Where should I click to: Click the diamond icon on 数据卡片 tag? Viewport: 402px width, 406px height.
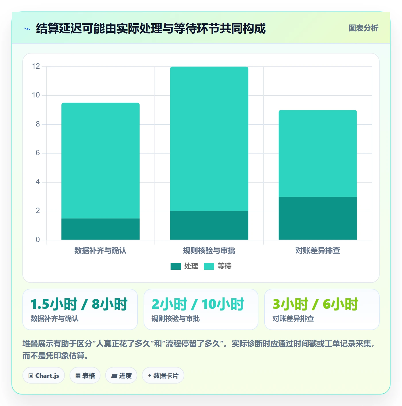click(x=150, y=376)
